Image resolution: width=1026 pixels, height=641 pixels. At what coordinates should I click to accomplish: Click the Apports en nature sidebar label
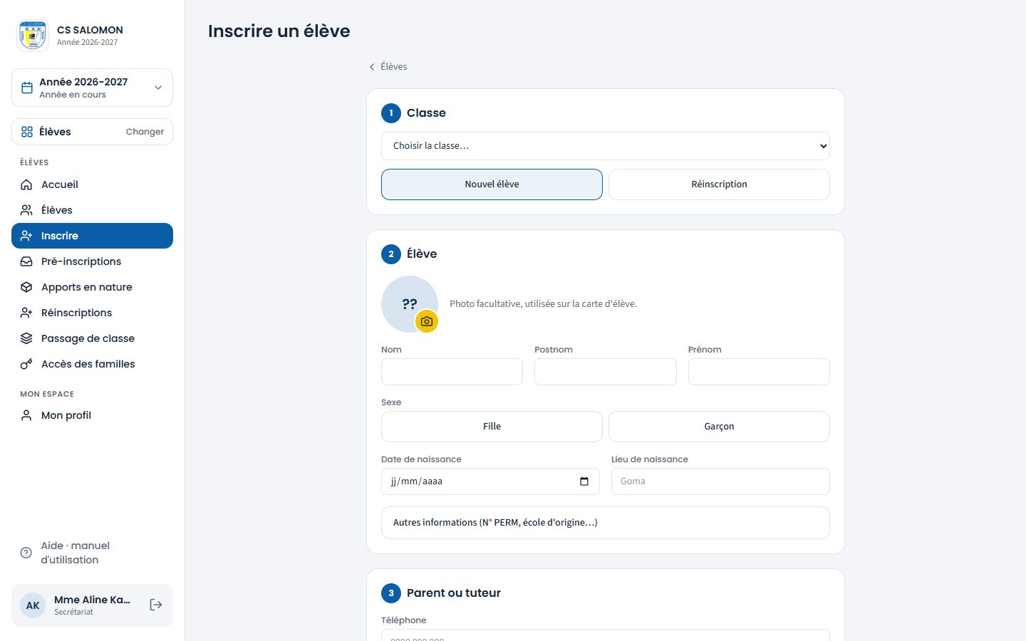click(87, 287)
